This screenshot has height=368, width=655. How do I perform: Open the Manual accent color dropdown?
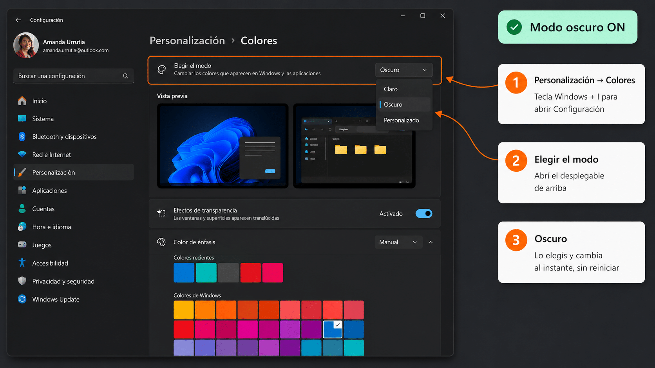pyautogui.click(x=398, y=242)
